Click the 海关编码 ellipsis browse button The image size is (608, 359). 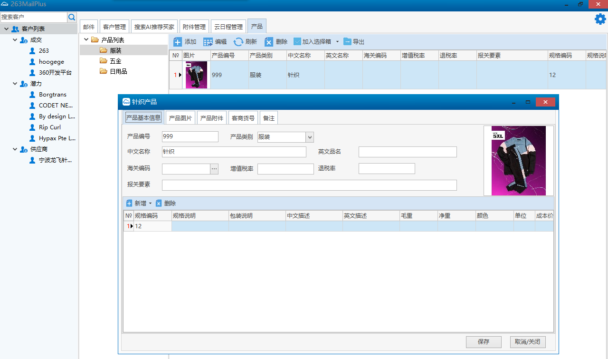[x=214, y=169]
